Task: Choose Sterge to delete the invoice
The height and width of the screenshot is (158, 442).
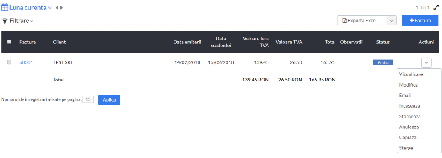Action: pos(406,148)
